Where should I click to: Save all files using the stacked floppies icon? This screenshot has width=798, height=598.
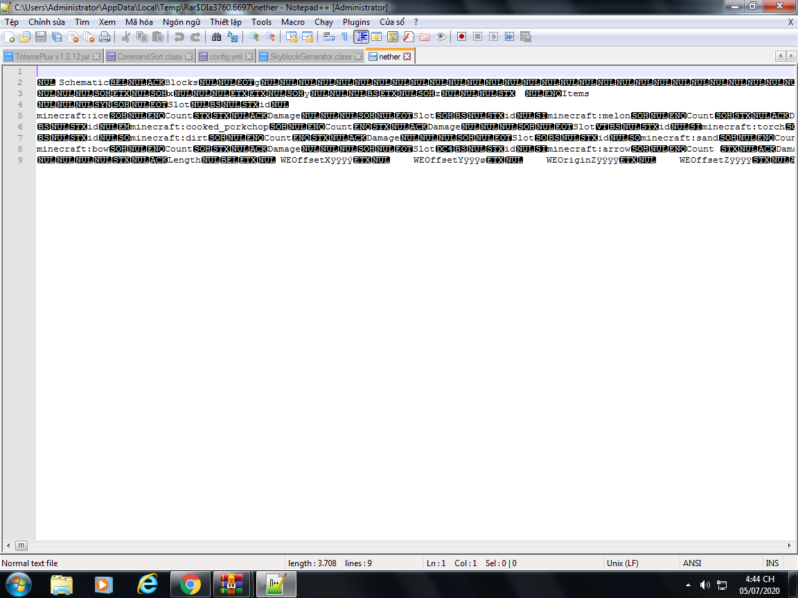pos(57,37)
